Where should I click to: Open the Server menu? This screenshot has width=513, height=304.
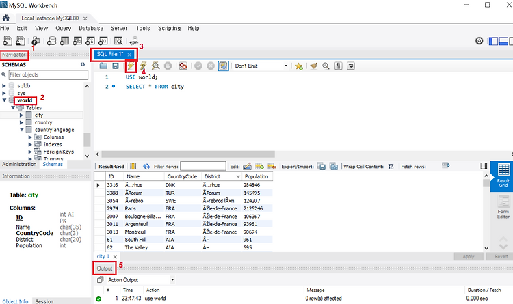[119, 28]
